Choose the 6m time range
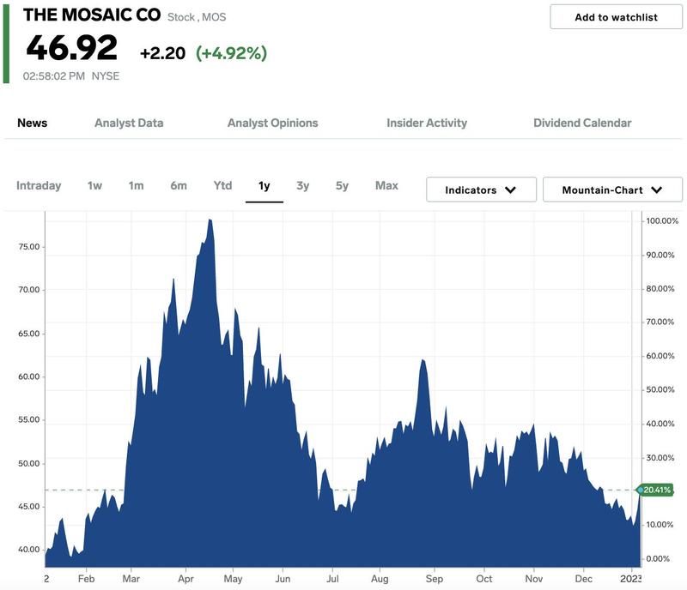 click(179, 185)
